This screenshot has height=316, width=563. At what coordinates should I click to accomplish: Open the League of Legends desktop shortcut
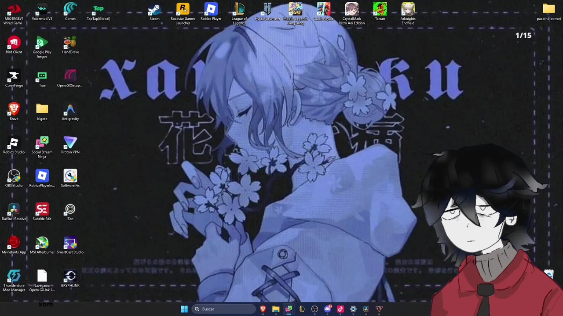[x=239, y=13]
